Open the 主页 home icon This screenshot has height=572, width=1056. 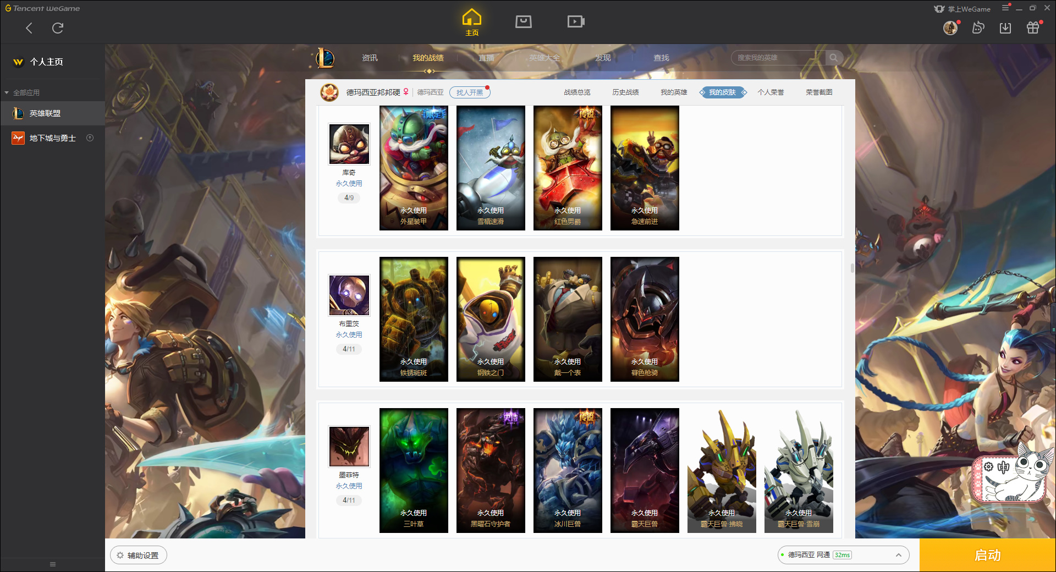[x=471, y=23]
